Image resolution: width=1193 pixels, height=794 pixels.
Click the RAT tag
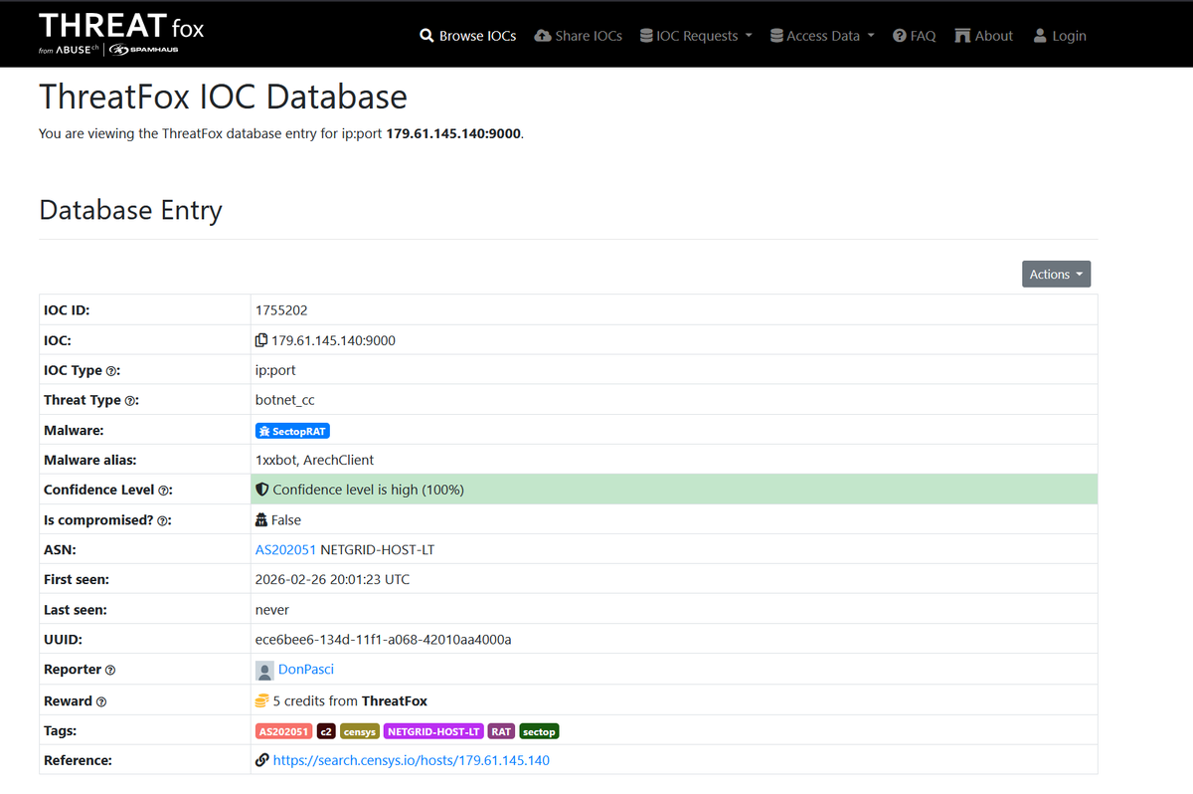click(501, 731)
